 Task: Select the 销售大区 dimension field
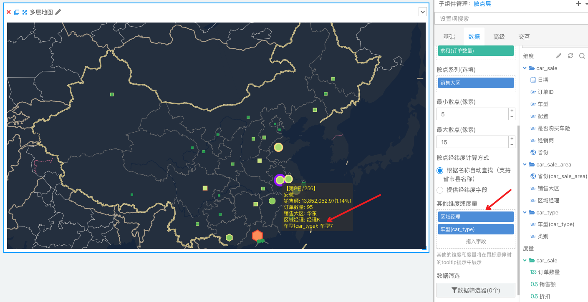click(x=548, y=188)
